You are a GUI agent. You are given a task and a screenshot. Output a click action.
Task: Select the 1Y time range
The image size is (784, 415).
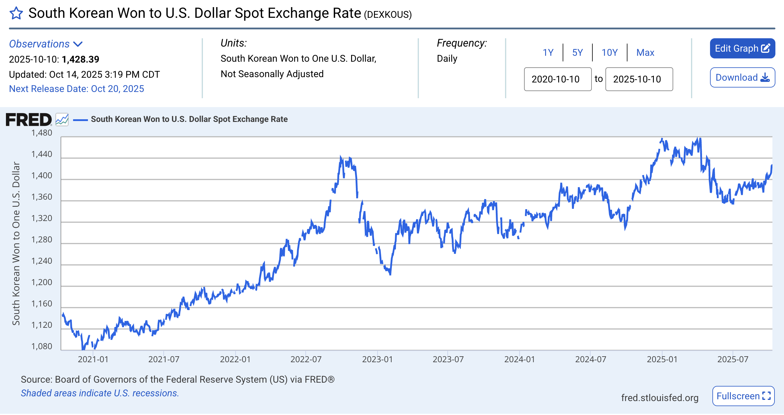(x=548, y=53)
